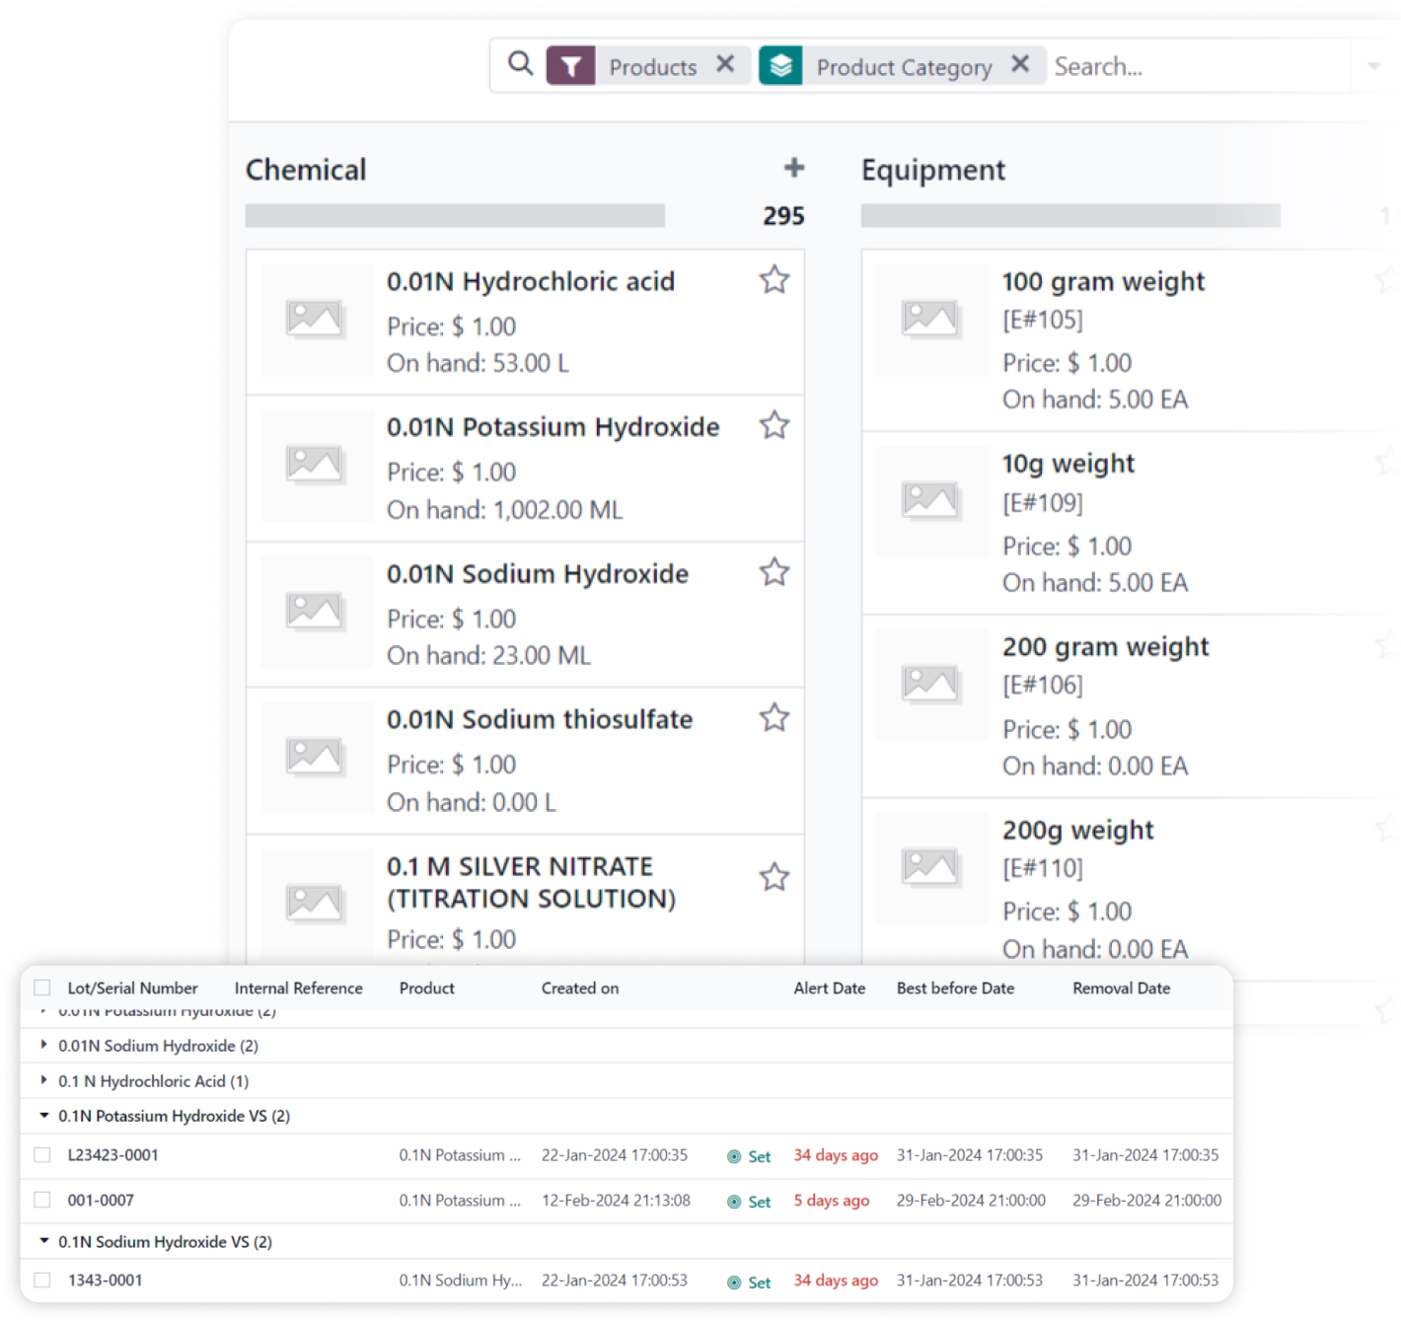
Task: Expand the 0.01N Sodium Hydroxide group
Action: pos(44,1045)
